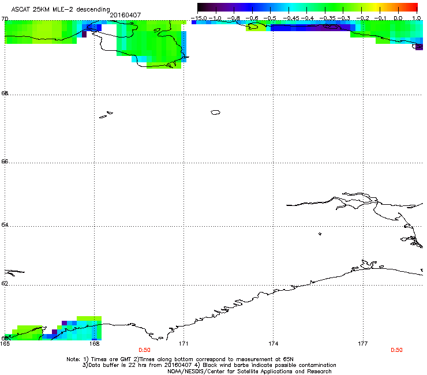The image size is (427, 375).
Task: Click the "165" longitude label
Action: coord(5,344)
